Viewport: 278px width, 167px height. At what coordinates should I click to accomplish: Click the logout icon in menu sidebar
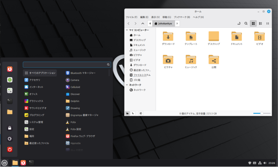[x=10, y=139]
